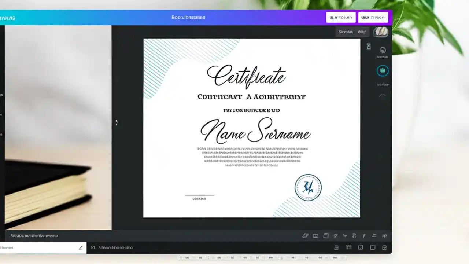Viewport: 469px width, 264px height.
Task: Select the alignment icon near the toolbar's right end
Action: pos(374,236)
